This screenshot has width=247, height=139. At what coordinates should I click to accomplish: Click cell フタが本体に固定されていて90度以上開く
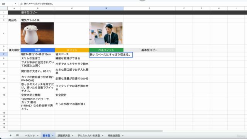(38, 64)
